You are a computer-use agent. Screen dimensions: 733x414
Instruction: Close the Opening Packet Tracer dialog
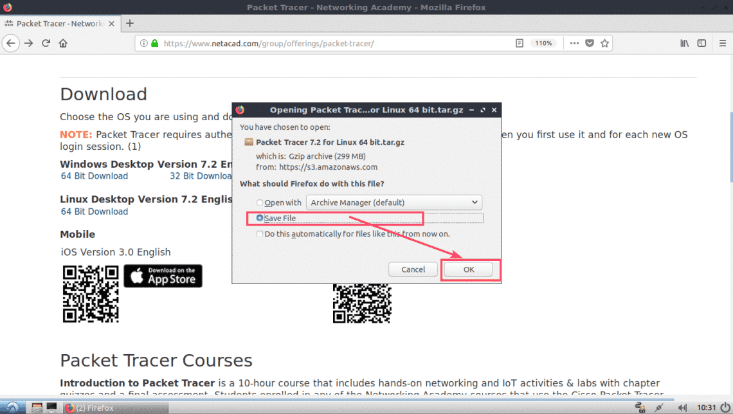click(x=494, y=111)
